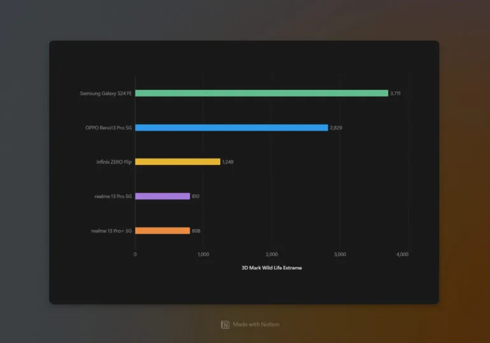Click the 2,000 axis tick label
490x343 pixels.
[x=272, y=255]
